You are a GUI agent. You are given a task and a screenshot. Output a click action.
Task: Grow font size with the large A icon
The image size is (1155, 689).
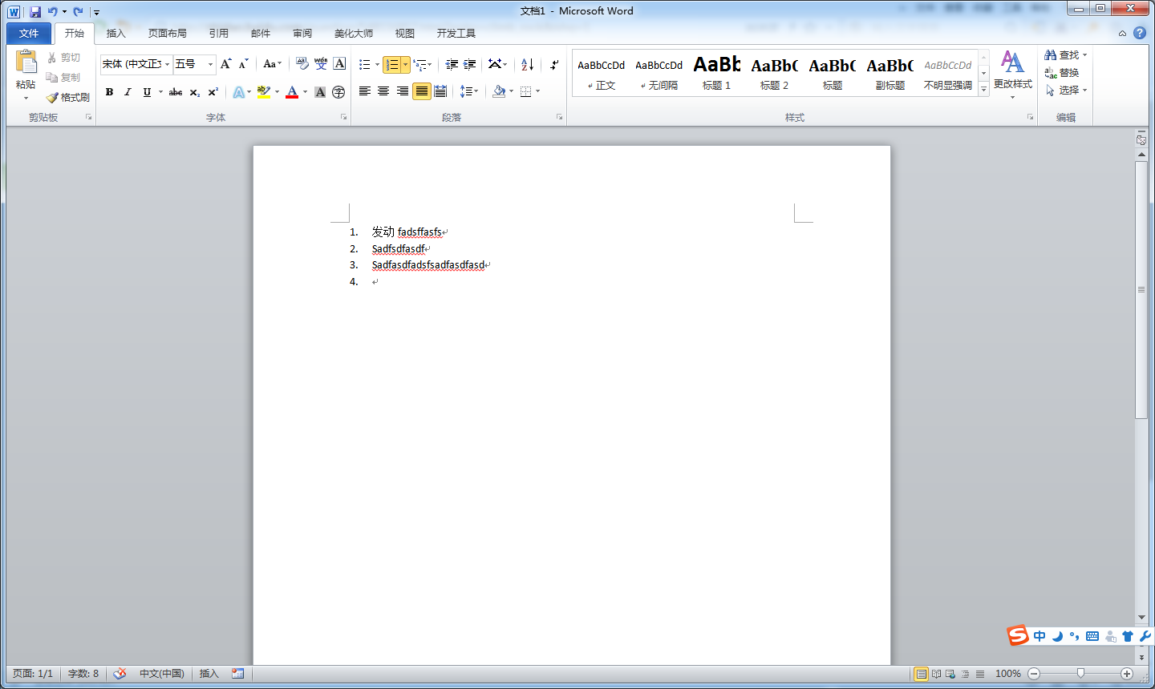click(x=226, y=64)
